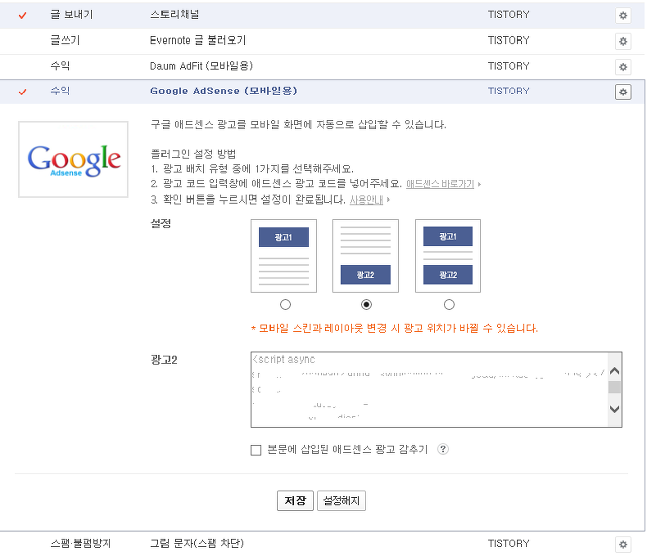Click the Google Adsense logo image
Viewport: 647px width, 556px height.
pos(74,159)
